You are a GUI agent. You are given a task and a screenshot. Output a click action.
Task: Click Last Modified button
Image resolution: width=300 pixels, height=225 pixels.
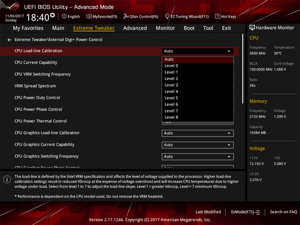click(208, 212)
